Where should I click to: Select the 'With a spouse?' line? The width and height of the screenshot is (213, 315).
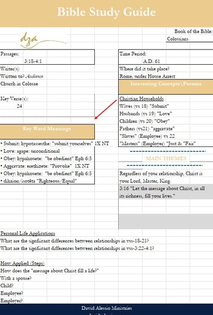pos(16,278)
